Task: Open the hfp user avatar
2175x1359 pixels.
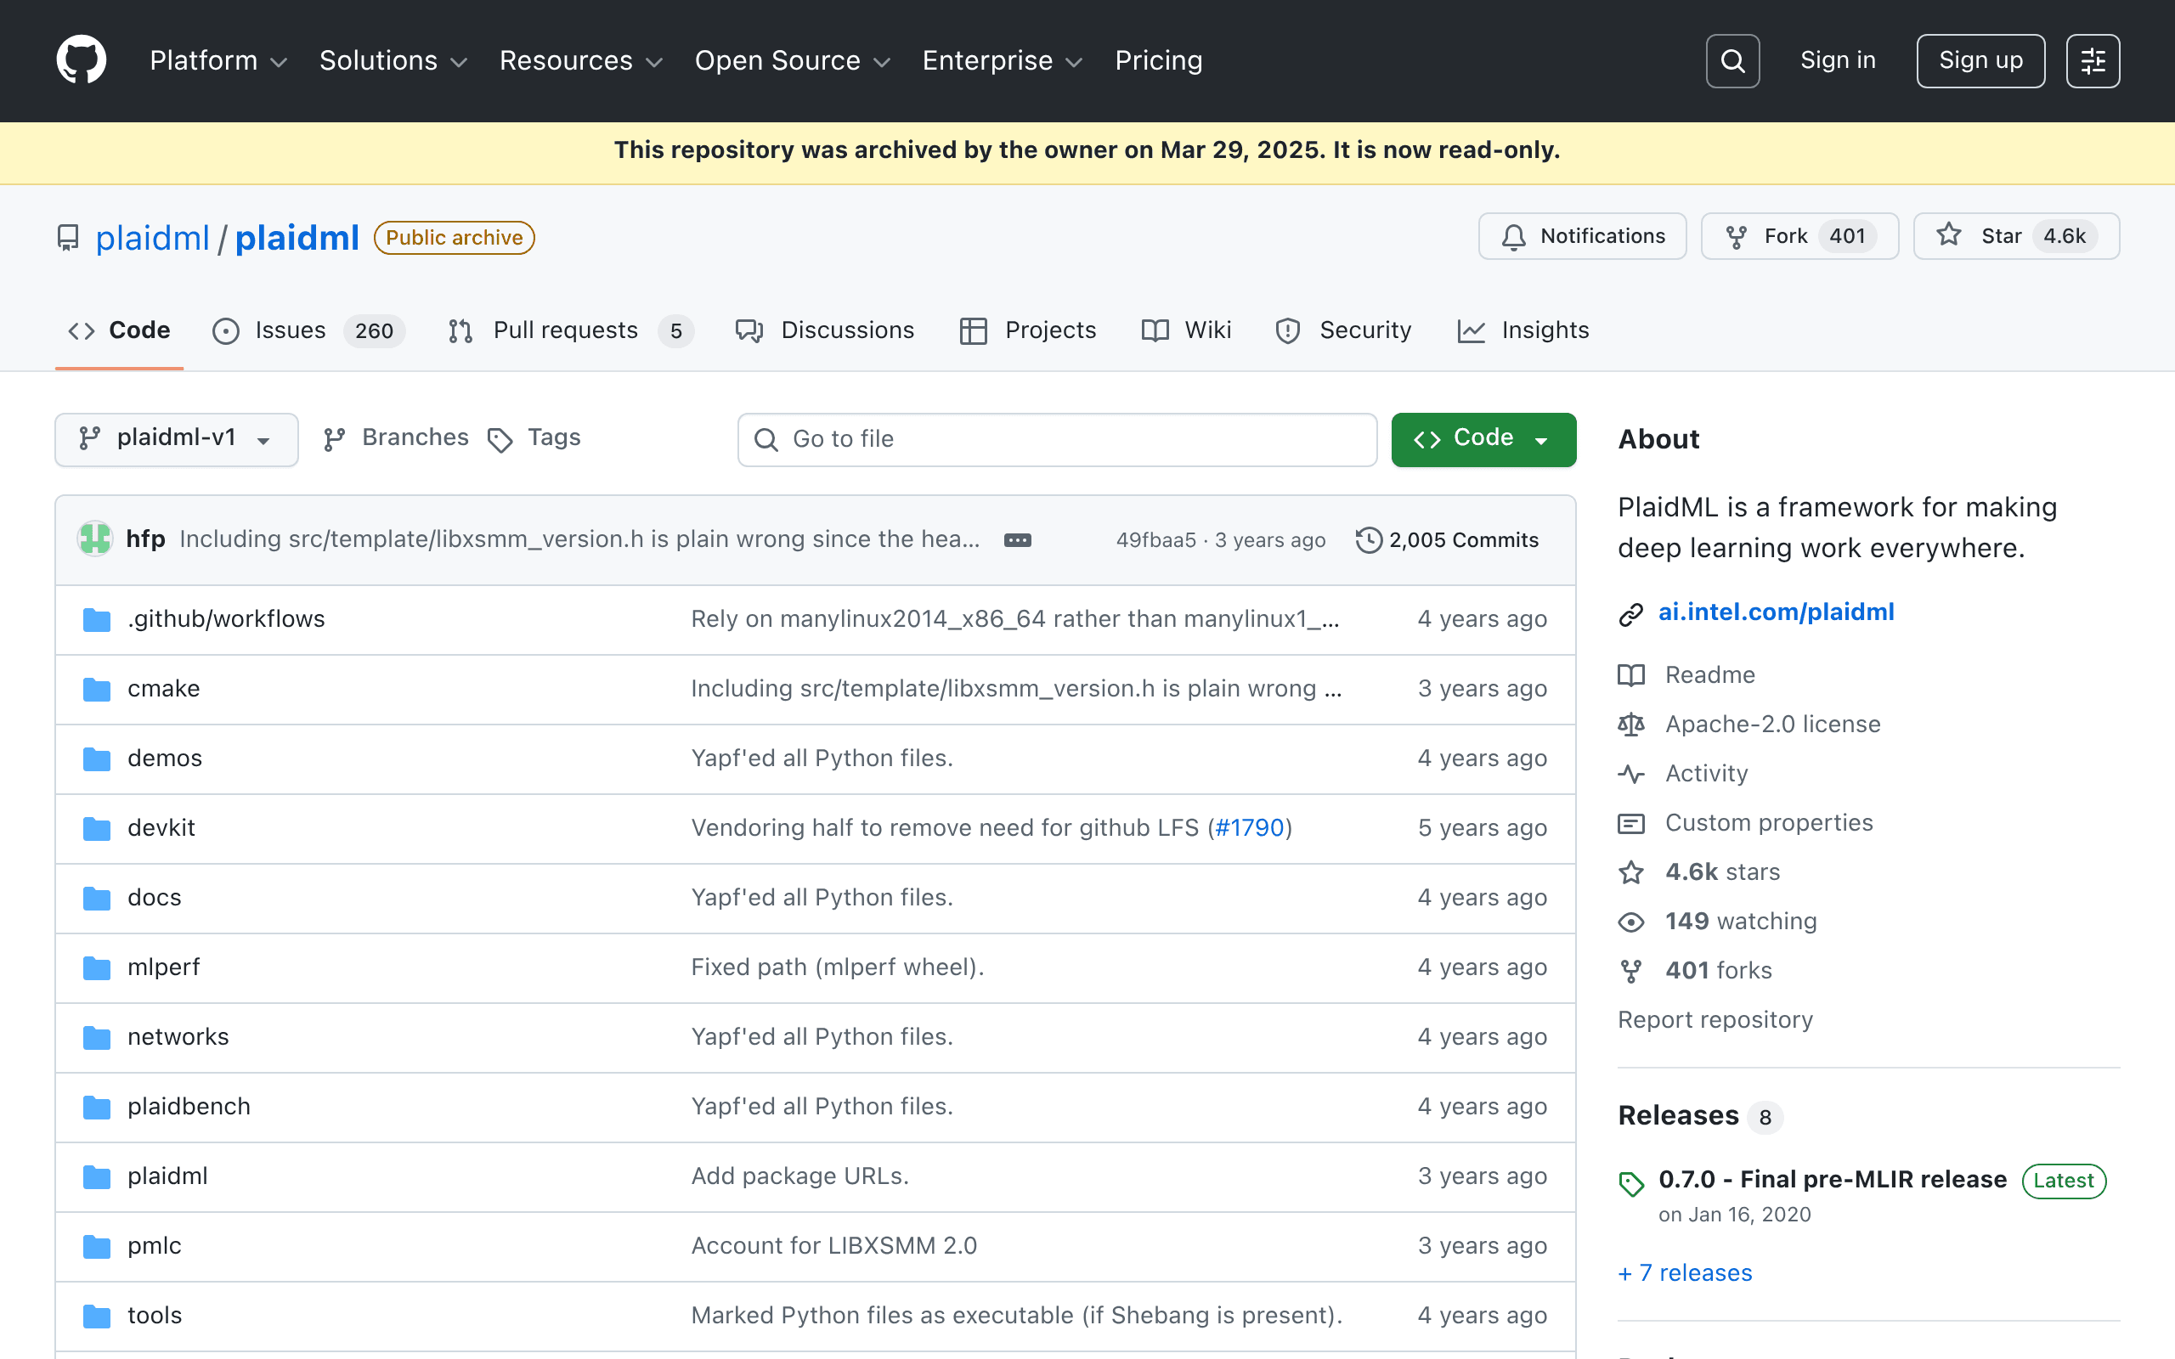Action: tap(94, 539)
